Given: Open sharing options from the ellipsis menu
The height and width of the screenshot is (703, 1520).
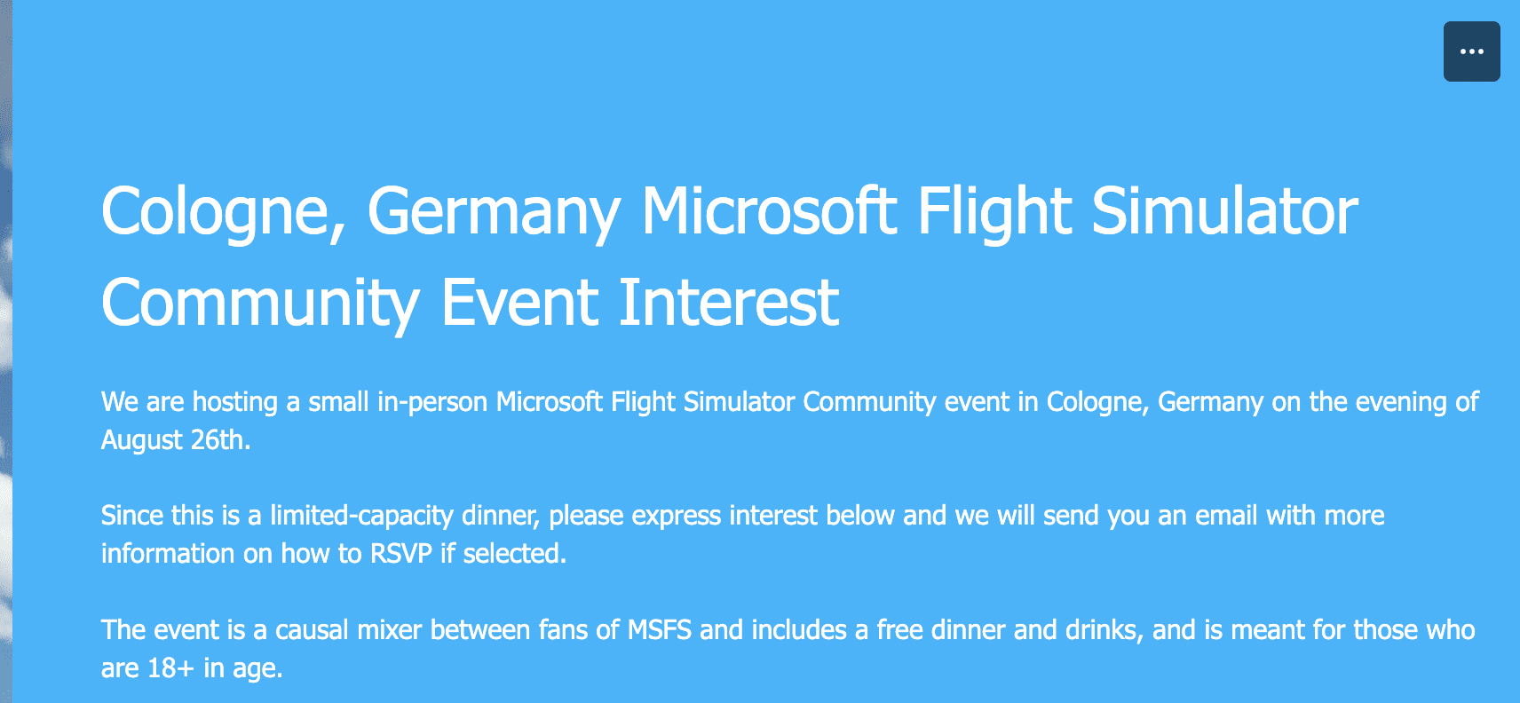Looking at the screenshot, I should [x=1471, y=51].
